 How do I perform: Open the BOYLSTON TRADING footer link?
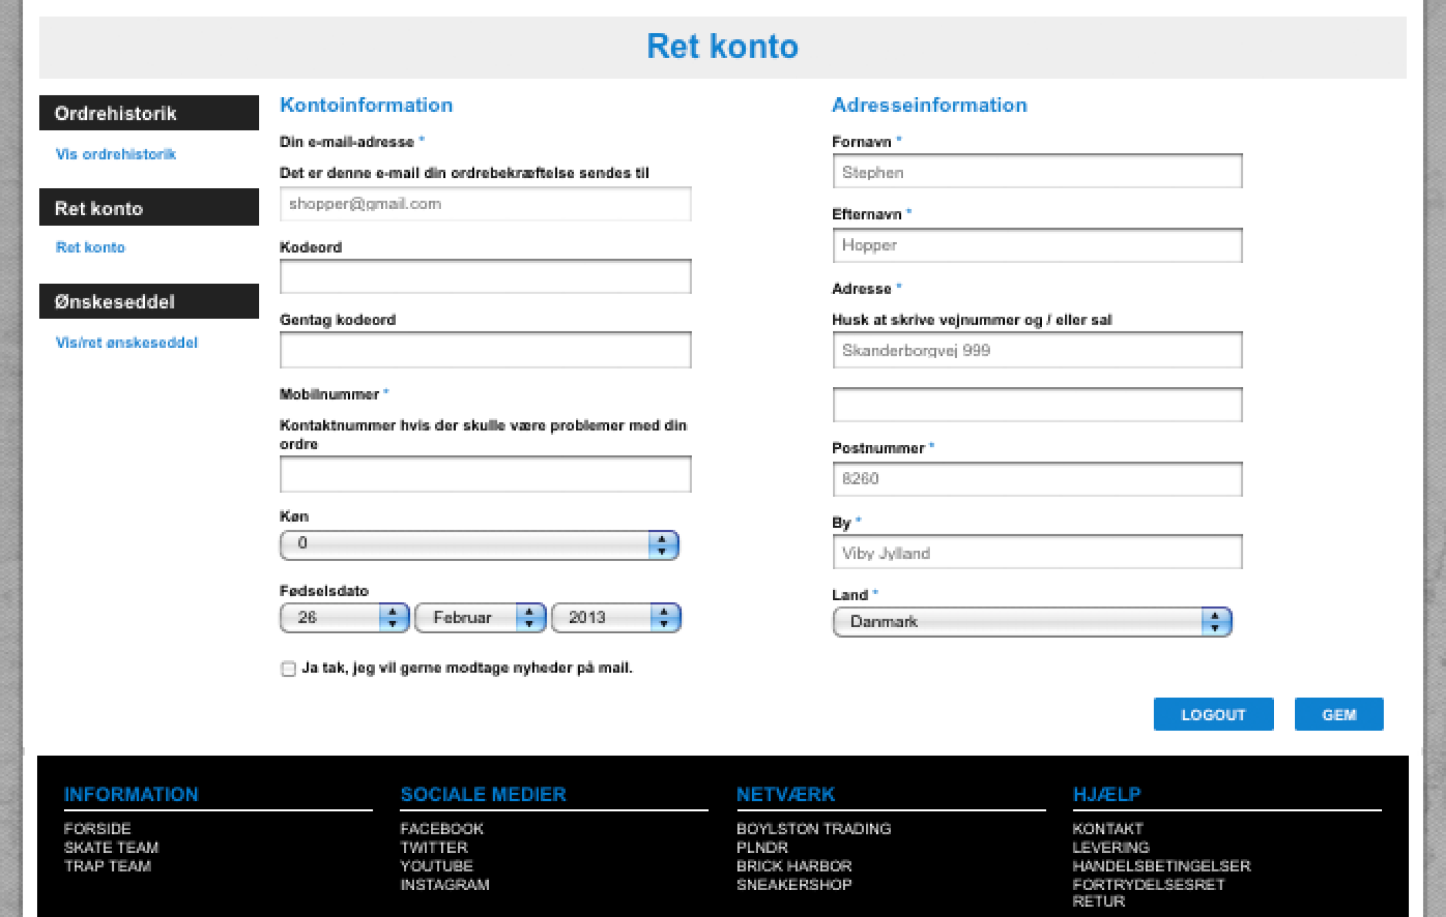coord(814,829)
